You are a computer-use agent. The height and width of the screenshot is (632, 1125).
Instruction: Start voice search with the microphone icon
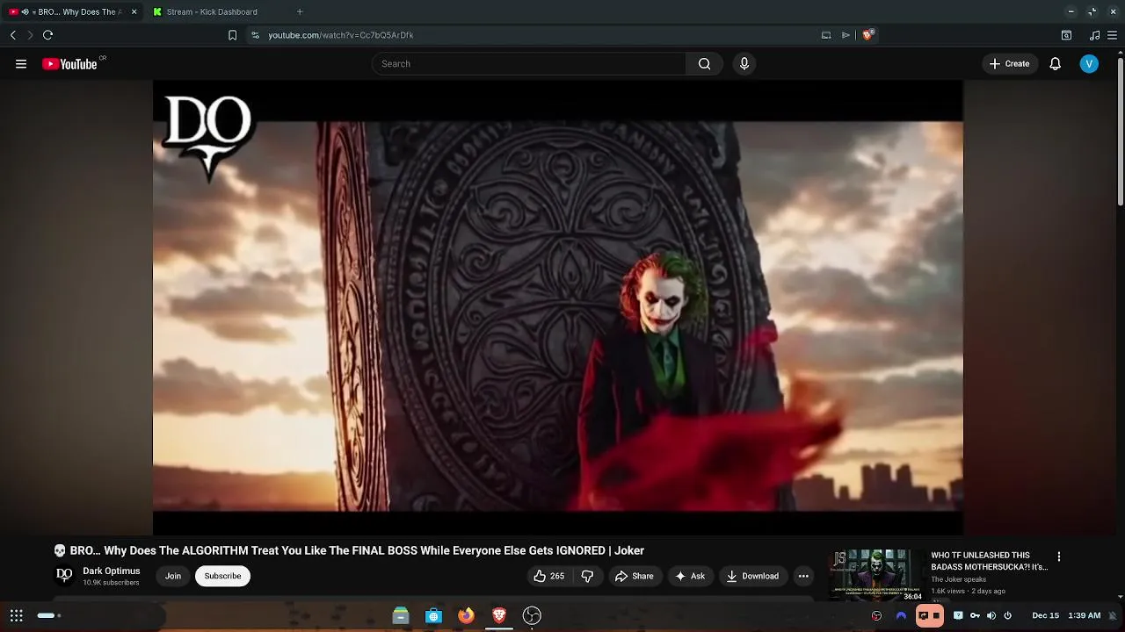[x=744, y=64]
